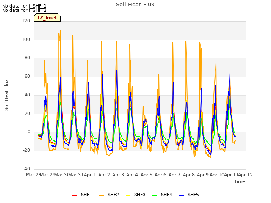The image size is (271, 203).
Task: Toggle the SHF2 legend label
Action: click(x=113, y=195)
